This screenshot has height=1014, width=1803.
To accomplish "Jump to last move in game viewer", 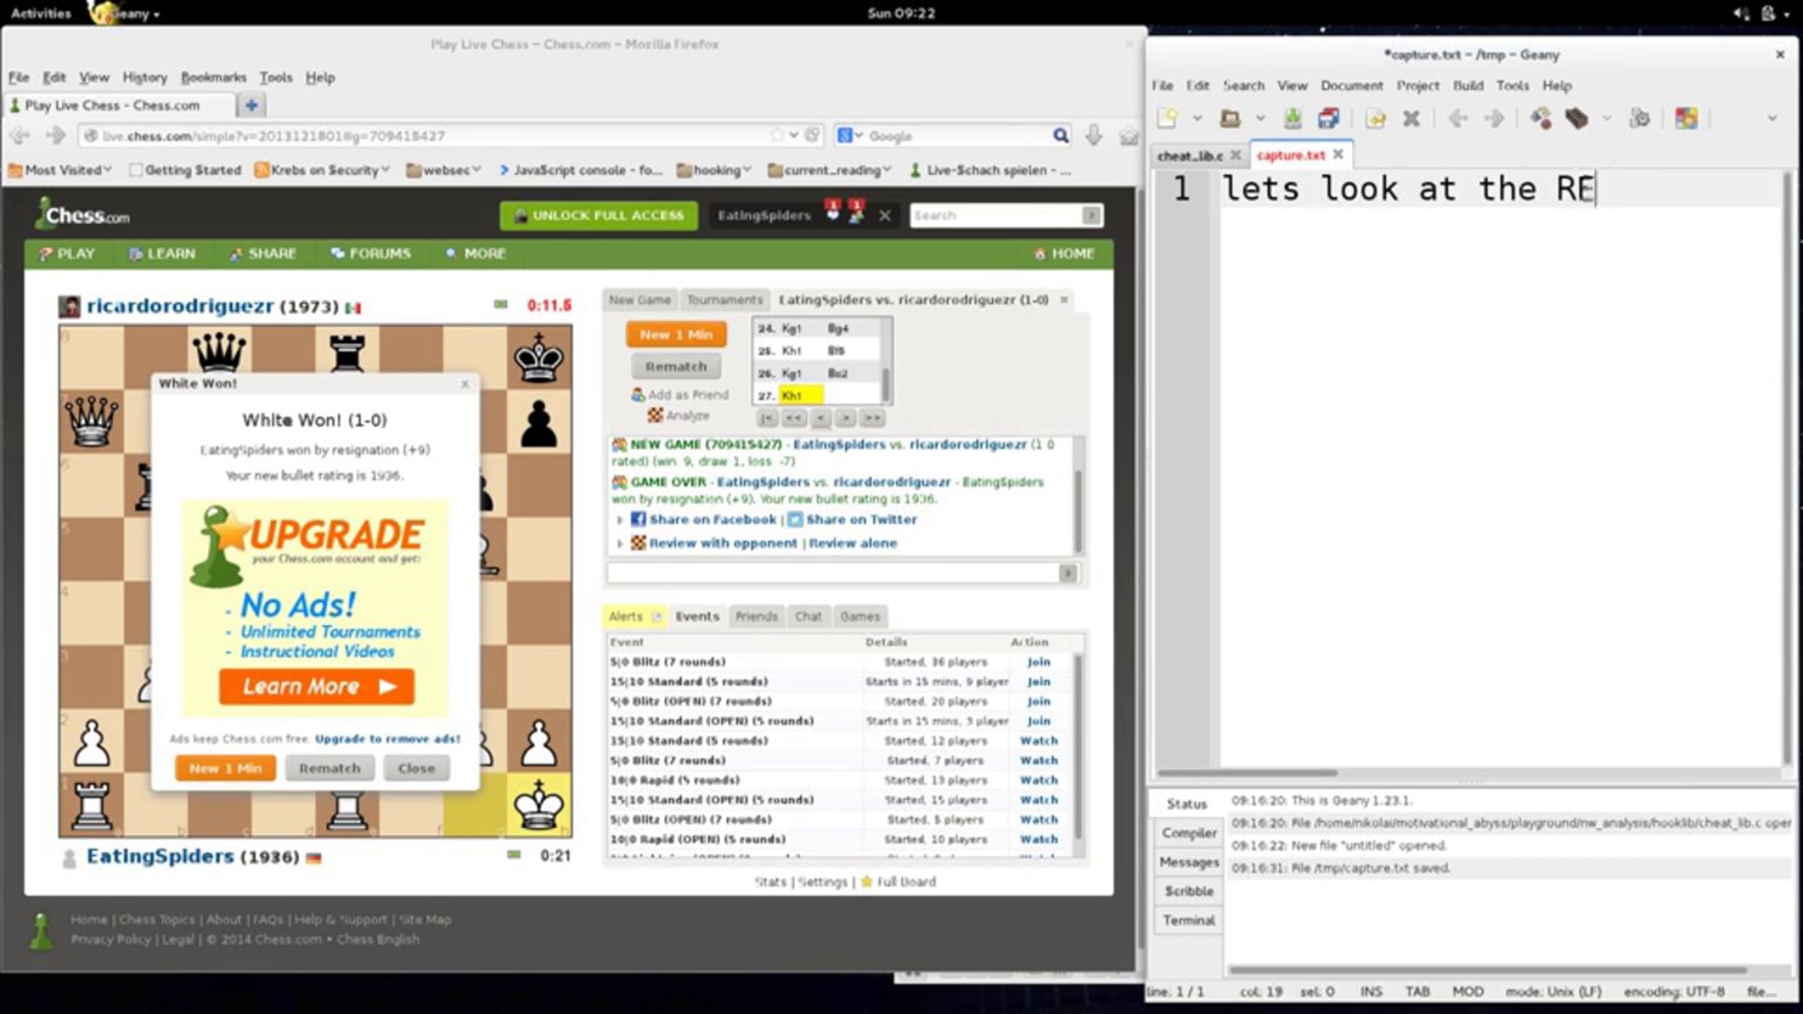I will click(873, 418).
